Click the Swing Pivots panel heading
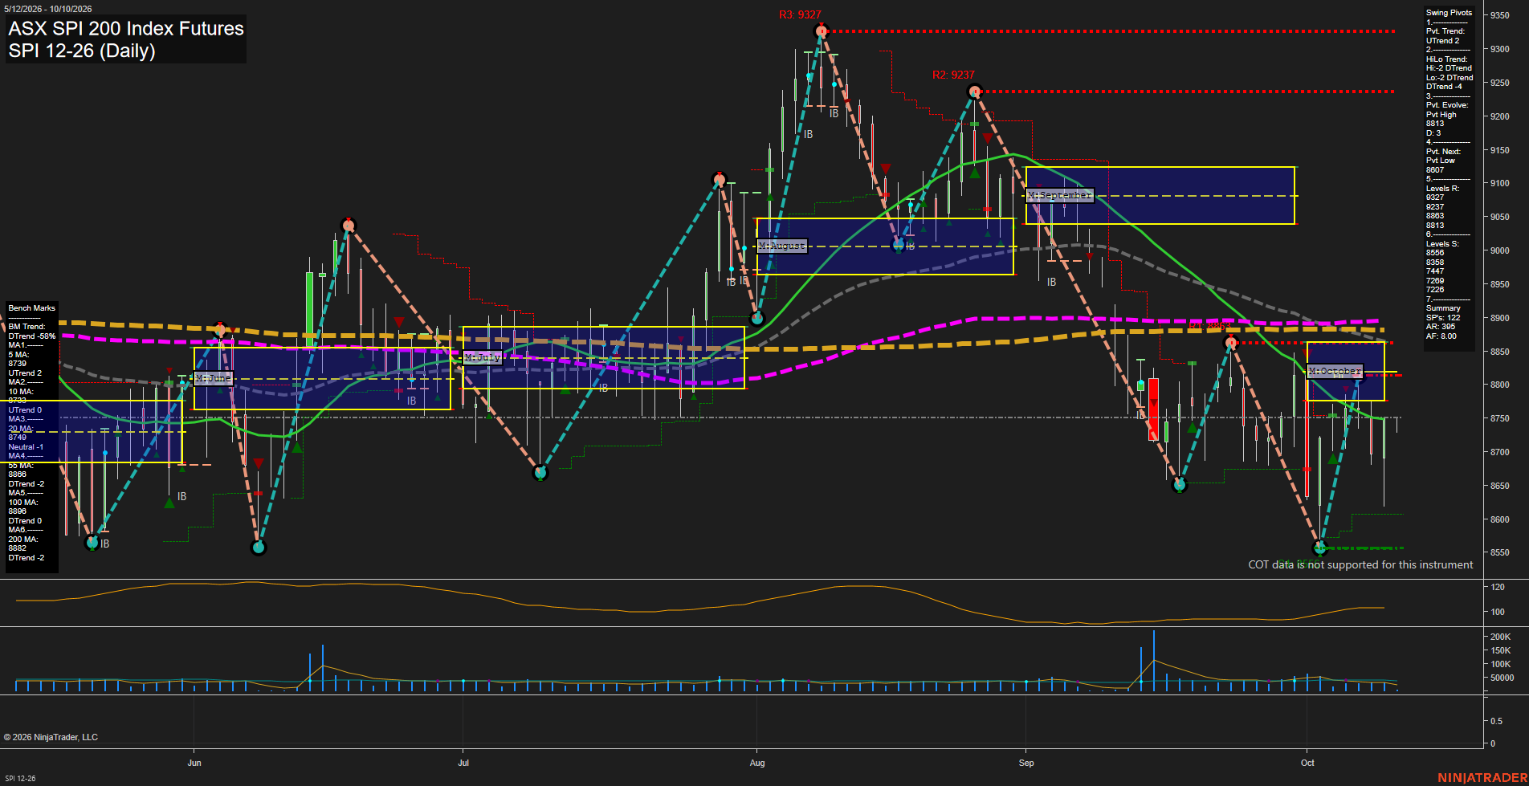Viewport: 1529px width, 786px height. click(1449, 13)
